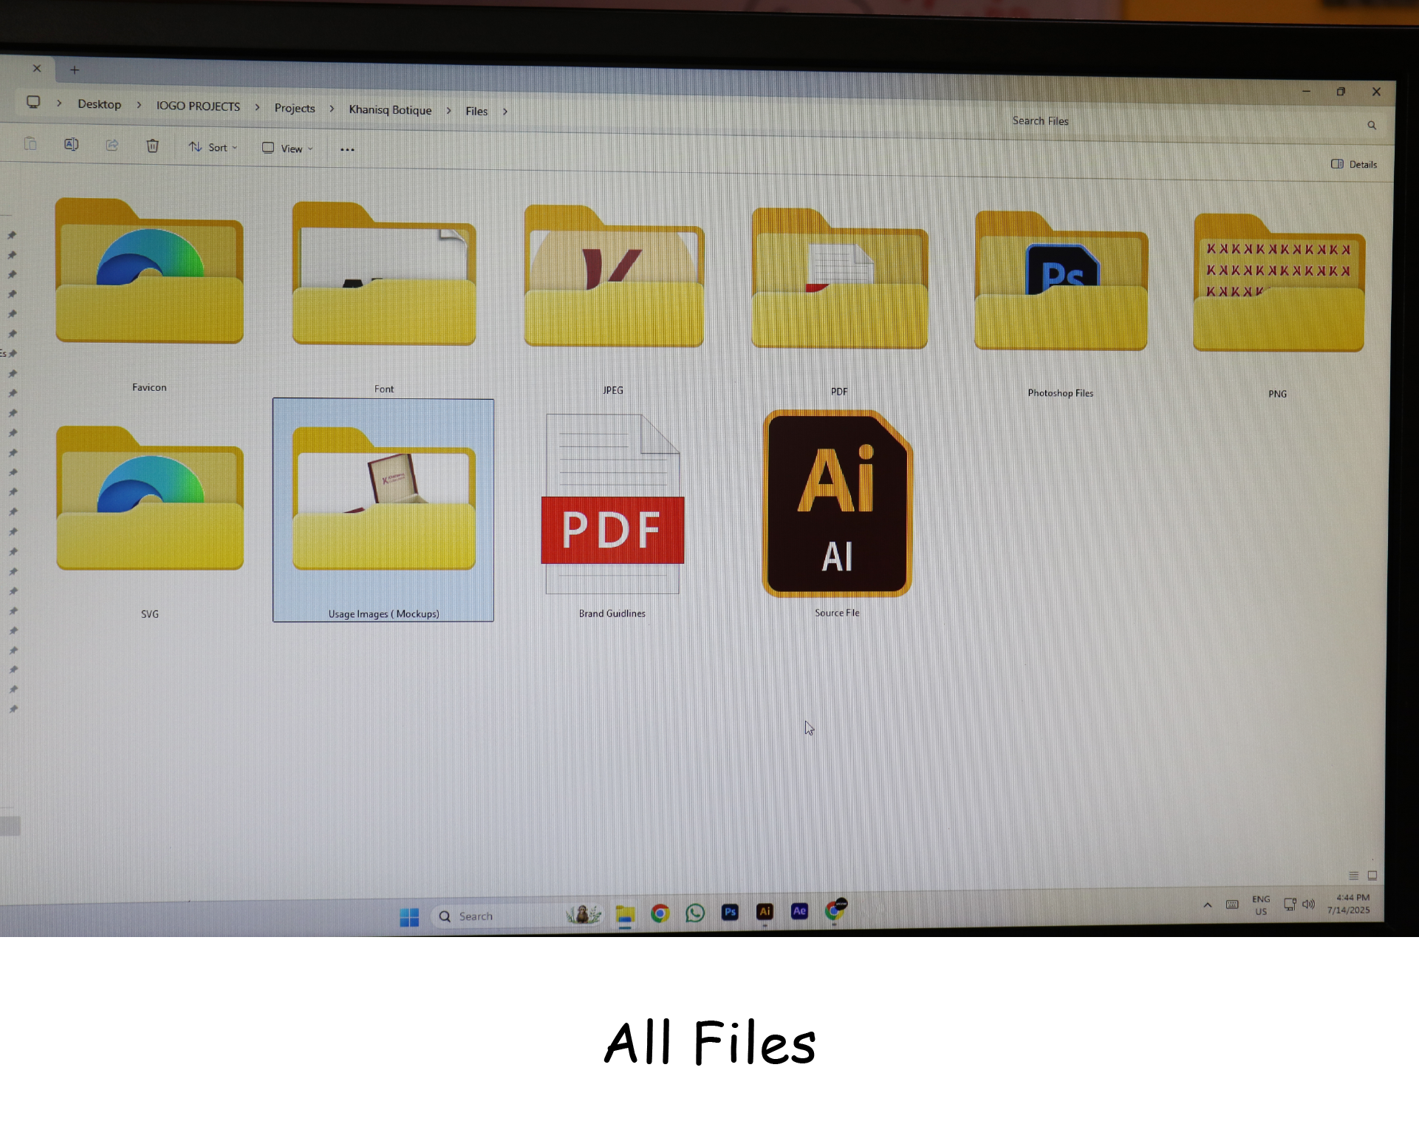Restore down the Explorer window

pyautogui.click(x=1341, y=92)
